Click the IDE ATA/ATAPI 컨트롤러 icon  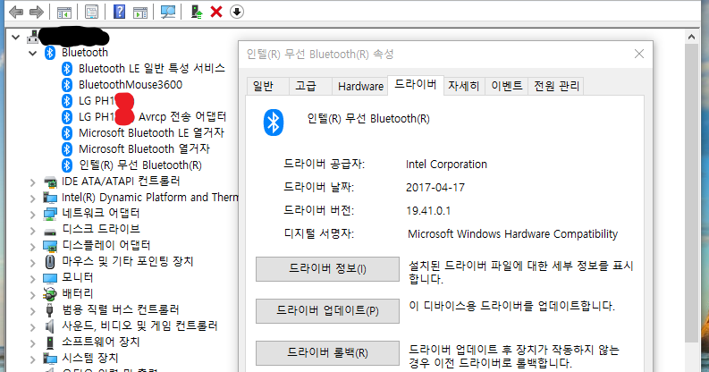pyautogui.click(x=50, y=182)
